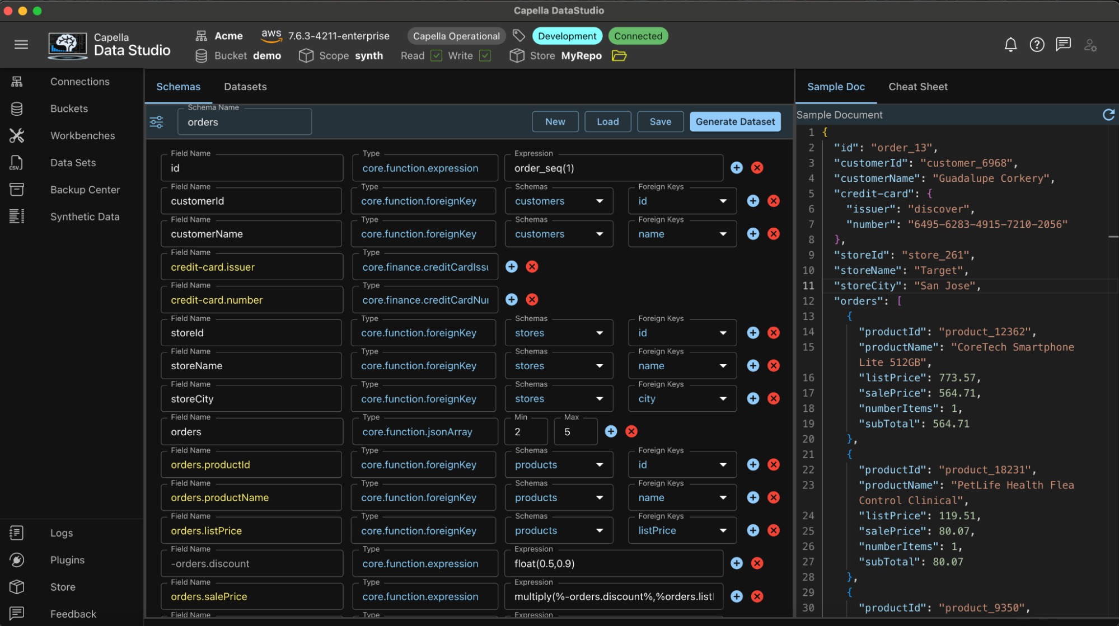1119x626 pixels.
Task: Open Data Sets in the sidebar
Action: point(72,163)
